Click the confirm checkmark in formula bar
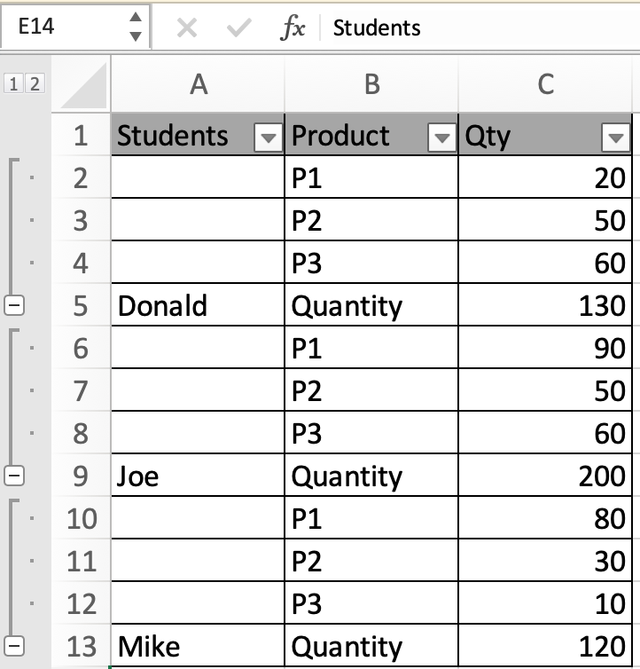Viewport: 640px width, 669px height. tap(238, 28)
